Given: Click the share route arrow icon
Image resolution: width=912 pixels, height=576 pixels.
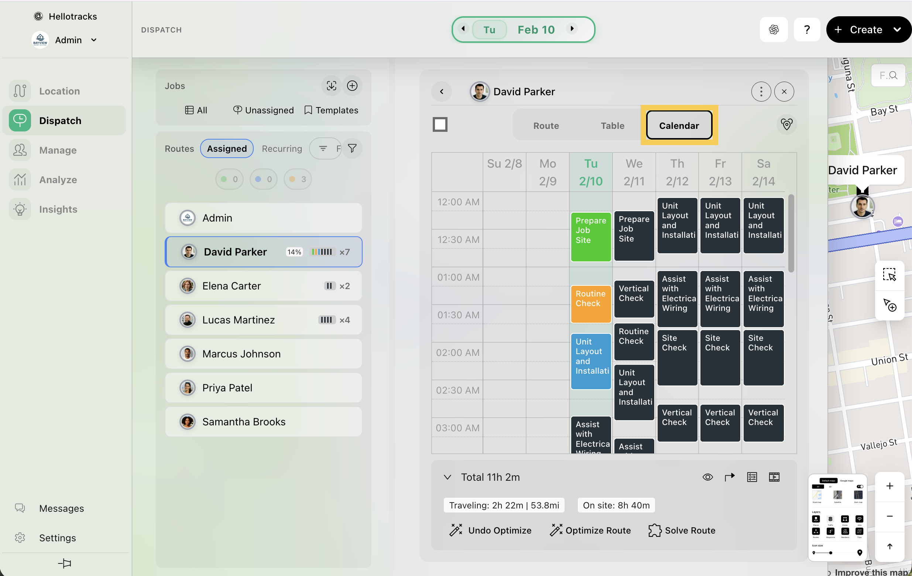Looking at the screenshot, I should (x=730, y=477).
